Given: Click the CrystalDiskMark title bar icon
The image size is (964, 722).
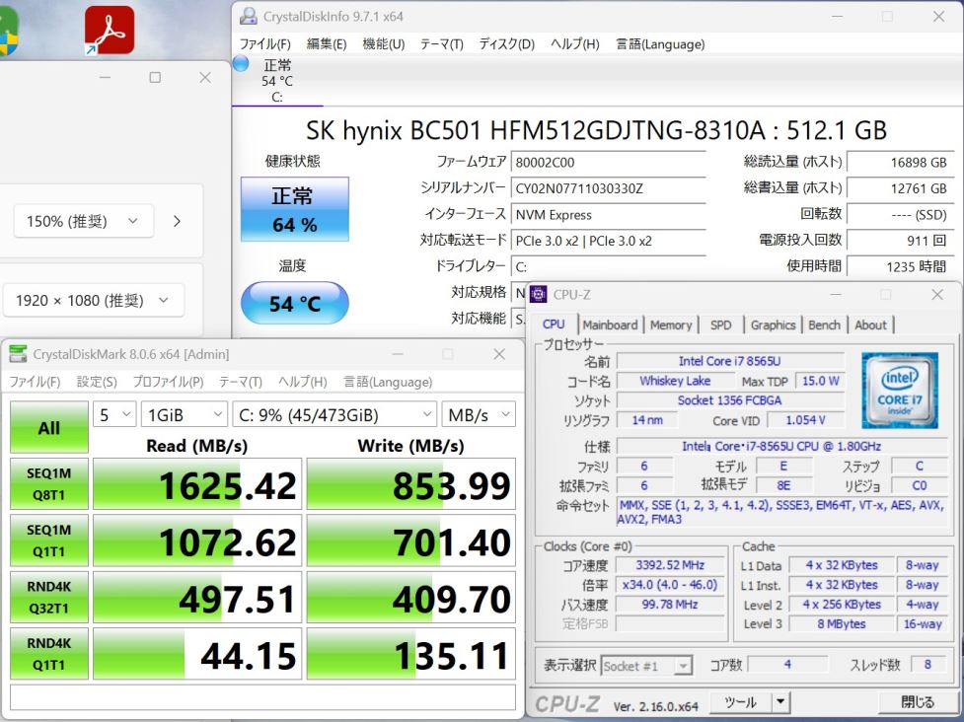Looking at the screenshot, I should (x=19, y=354).
